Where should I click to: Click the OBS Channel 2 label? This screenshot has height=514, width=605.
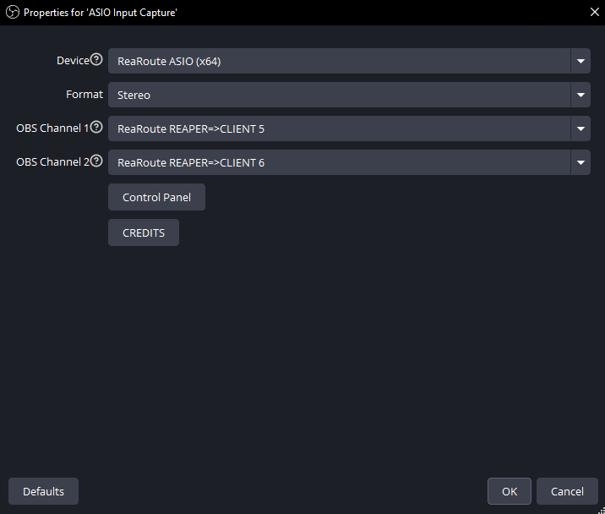coord(52,161)
